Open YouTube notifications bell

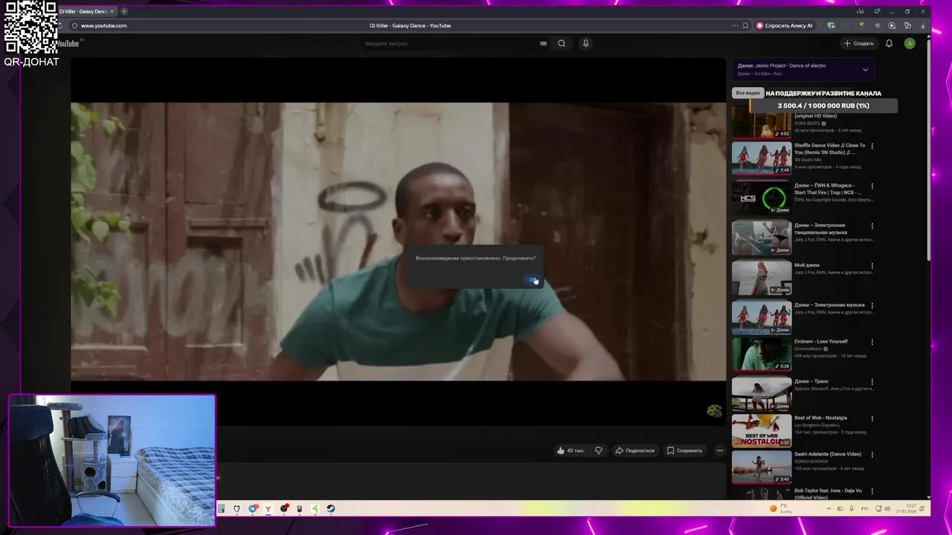click(x=889, y=43)
